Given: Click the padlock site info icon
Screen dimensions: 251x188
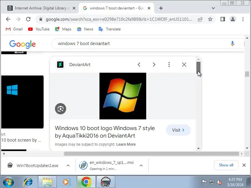Looking at the screenshot, I should (x=41, y=19).
